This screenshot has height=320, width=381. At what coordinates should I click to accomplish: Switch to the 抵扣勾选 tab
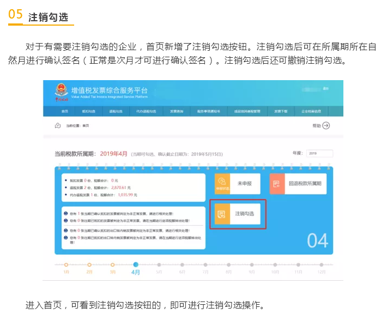click(88, 111)
